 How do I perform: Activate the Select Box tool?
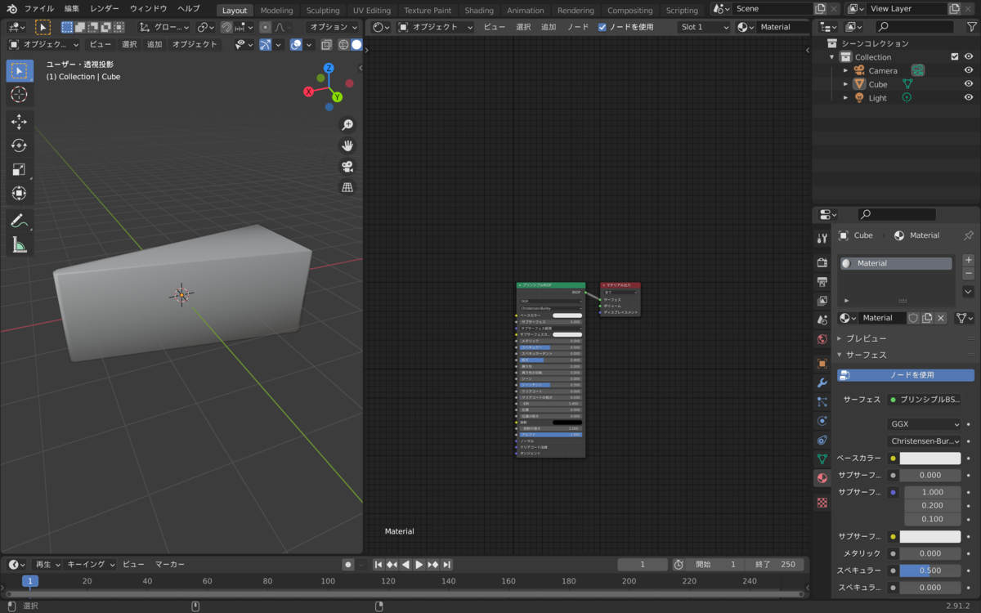pos(19,71)
